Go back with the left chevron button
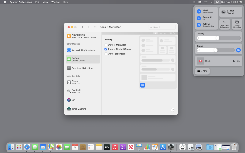The height and width of the screenshot is (153, 245). [x=82, y=27]
